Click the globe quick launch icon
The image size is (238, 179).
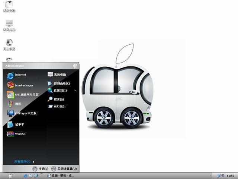click(30, 176)
